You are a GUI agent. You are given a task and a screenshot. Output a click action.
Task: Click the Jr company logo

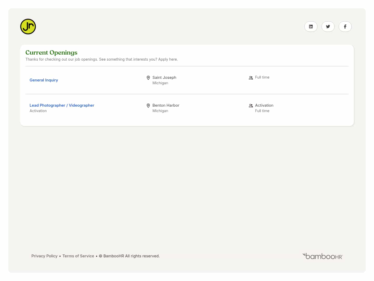pos(28,27)
